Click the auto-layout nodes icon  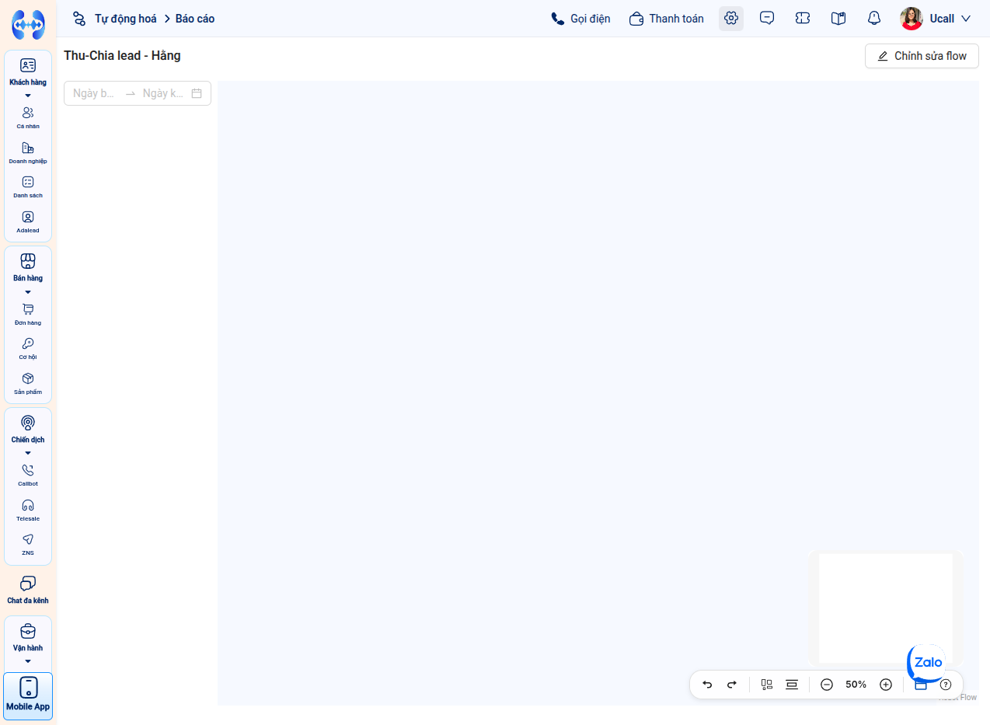(767, 685)
